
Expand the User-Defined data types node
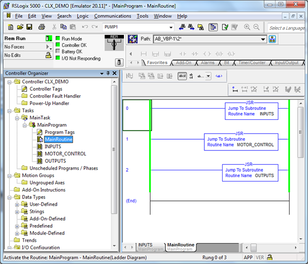(17, 204)
